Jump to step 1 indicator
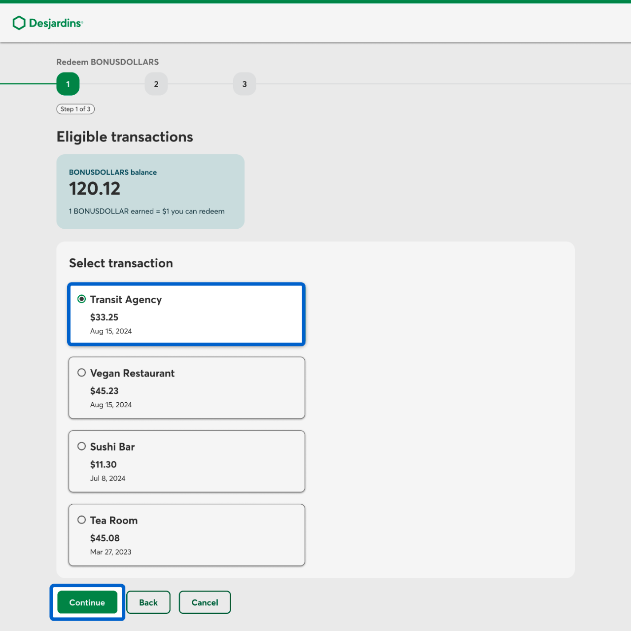 [x=68, y=84]
